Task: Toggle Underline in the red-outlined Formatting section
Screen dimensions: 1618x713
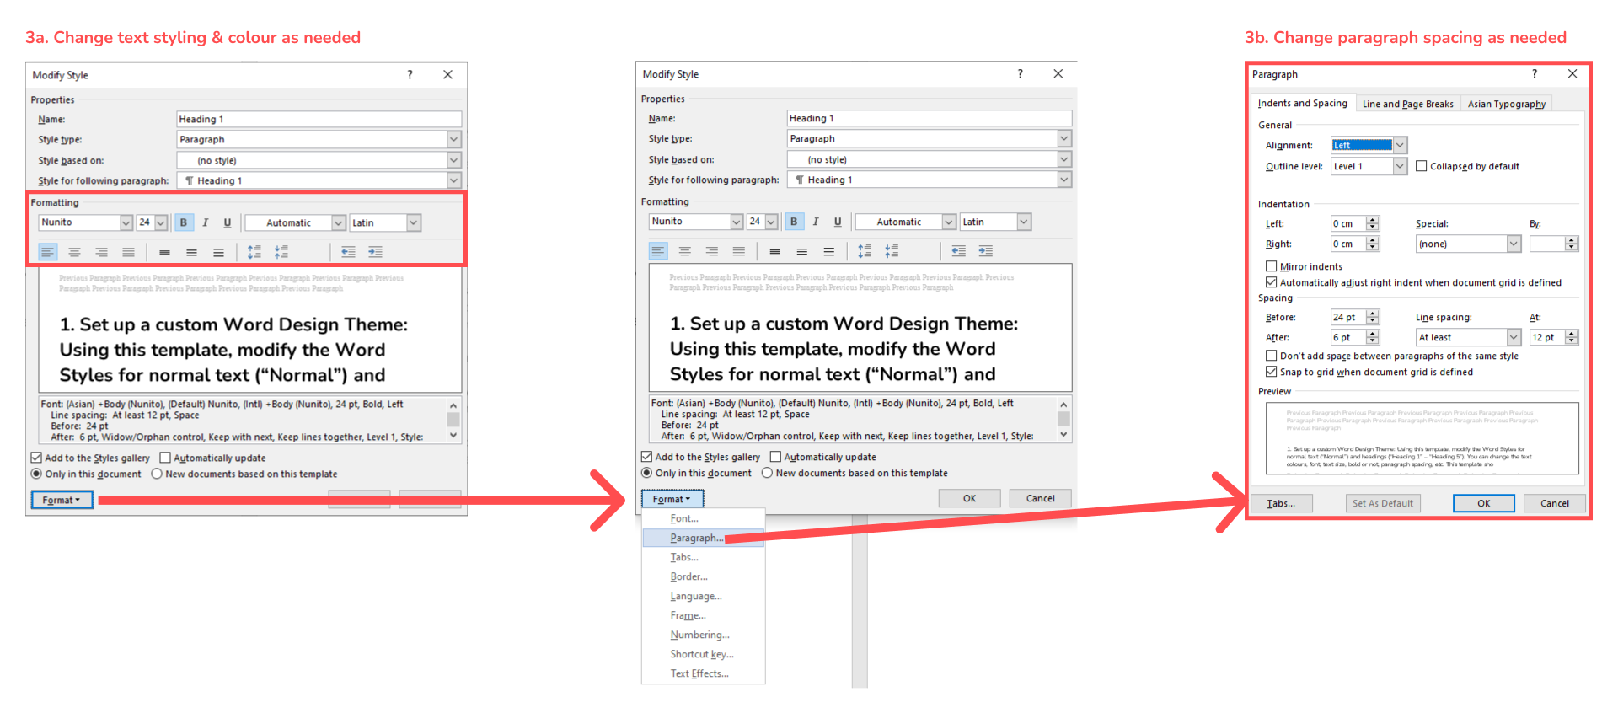Action: [227, 222]
